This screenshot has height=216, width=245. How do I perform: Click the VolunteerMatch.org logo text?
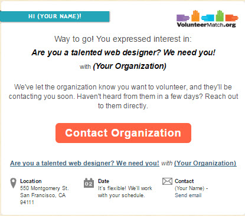(206, 25)
